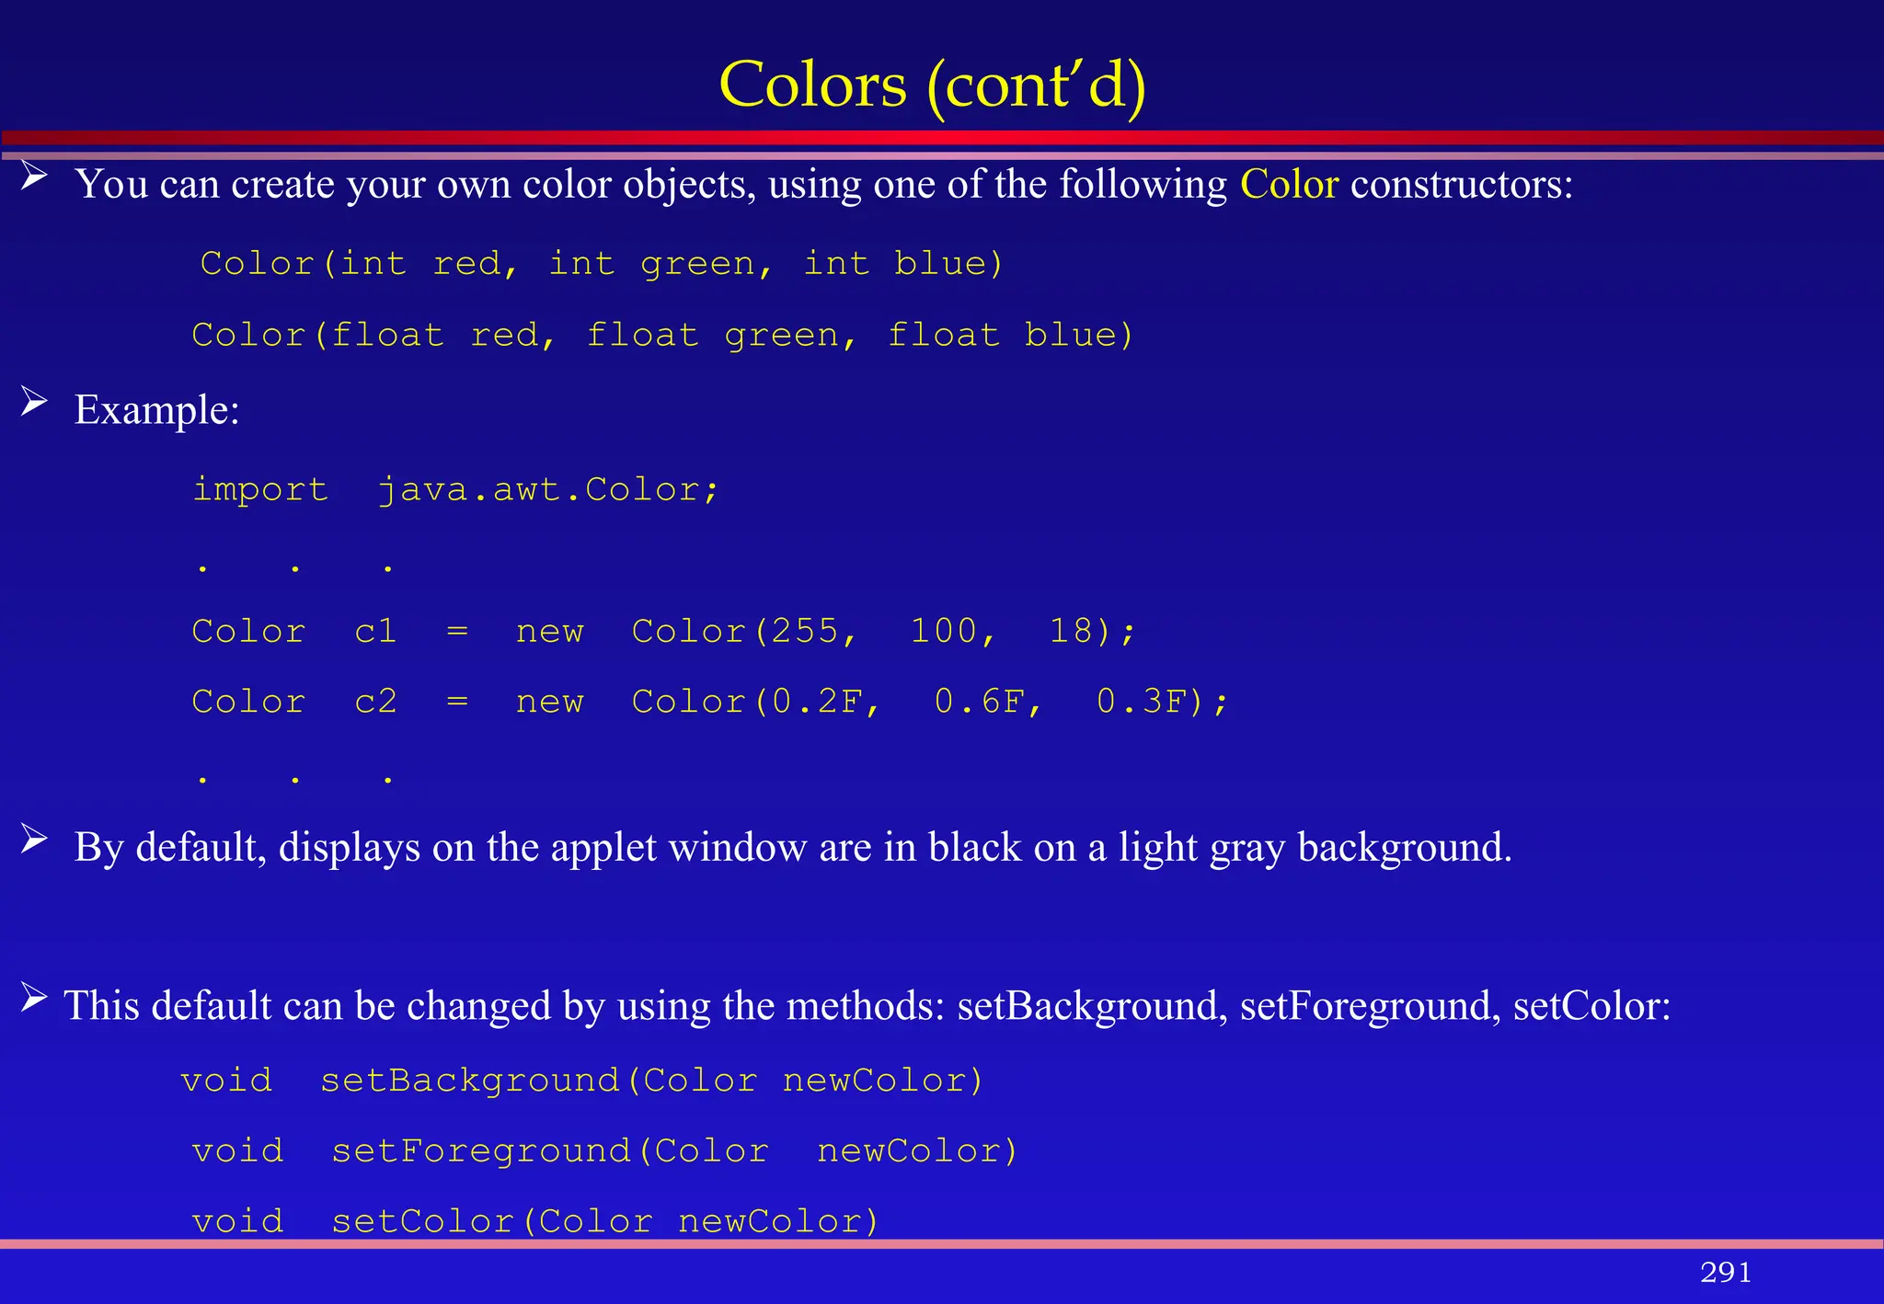Click the Color c2 declaration line
Viewport: 1884px width, 1304px height.
pos(710,702)
